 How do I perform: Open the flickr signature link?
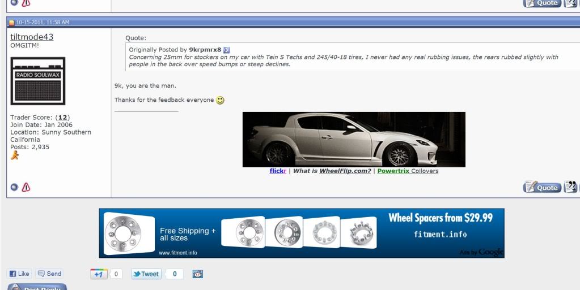pos(278,171)
